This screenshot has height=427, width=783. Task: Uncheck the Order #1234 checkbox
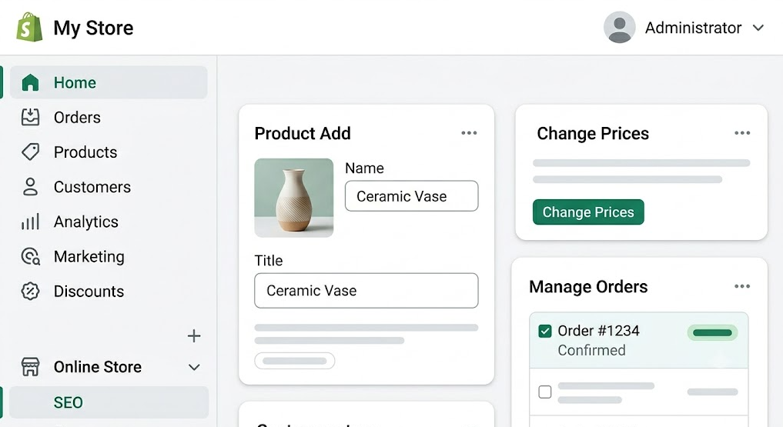tap(545, 331)
